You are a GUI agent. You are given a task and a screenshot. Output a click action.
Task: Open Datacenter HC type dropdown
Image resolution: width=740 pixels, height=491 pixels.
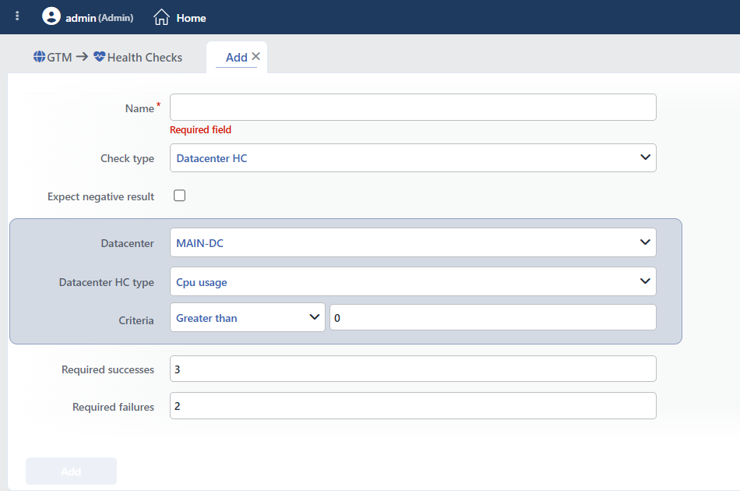click(413, 281)
